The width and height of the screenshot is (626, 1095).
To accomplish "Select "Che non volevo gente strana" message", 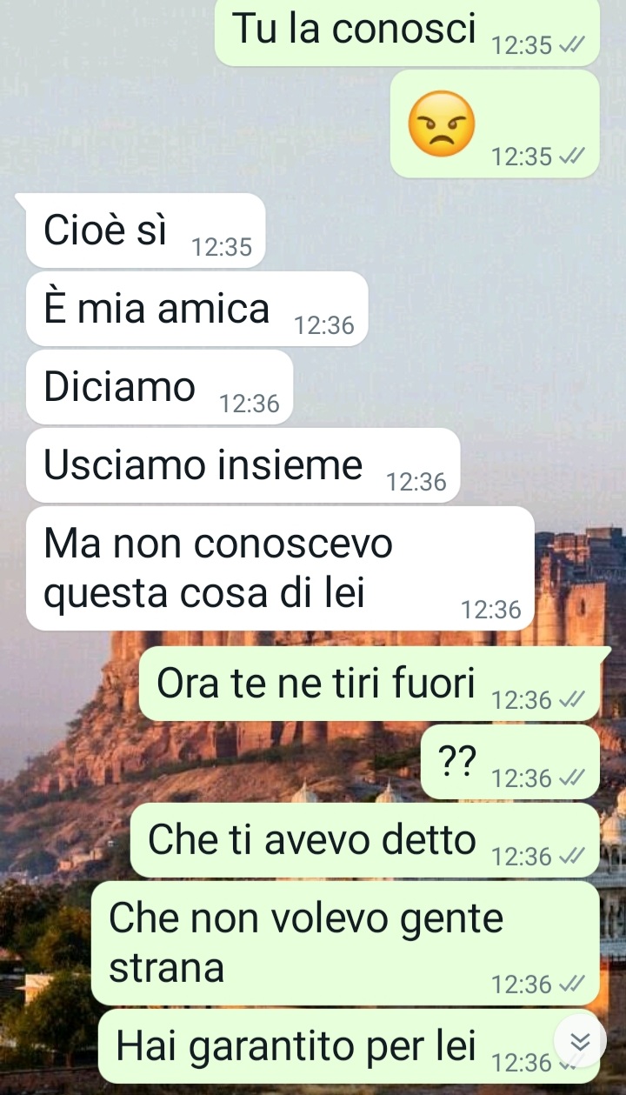I will [x=345, y=943].
